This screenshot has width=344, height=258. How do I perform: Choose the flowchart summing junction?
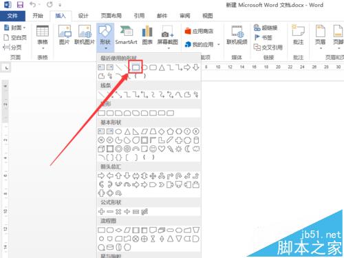tap(136, 239)
